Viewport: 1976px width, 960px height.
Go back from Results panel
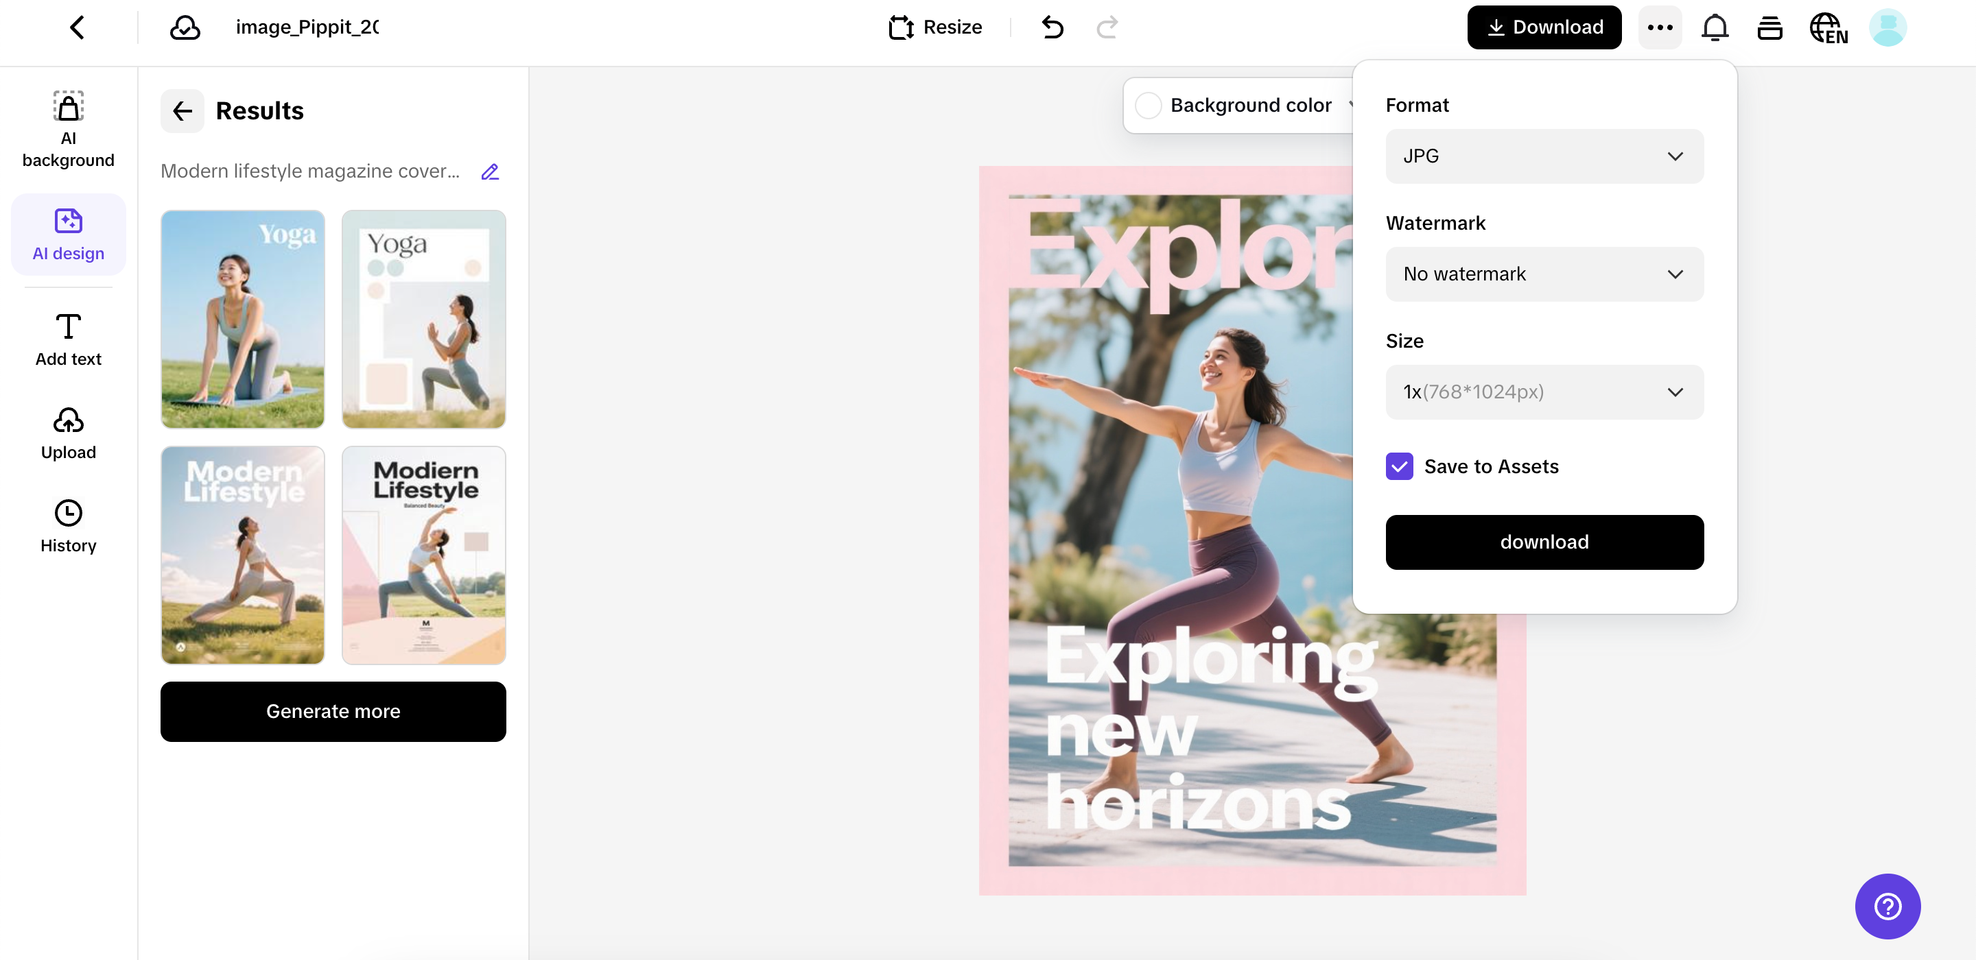click(x=183, y=111)
